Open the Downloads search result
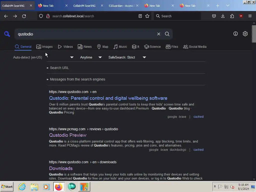This screenshot has width=256, height=192. point(61,168)
